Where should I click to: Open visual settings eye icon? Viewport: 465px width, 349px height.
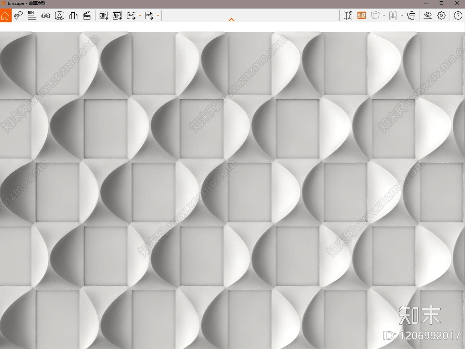[x=428, y=15]
